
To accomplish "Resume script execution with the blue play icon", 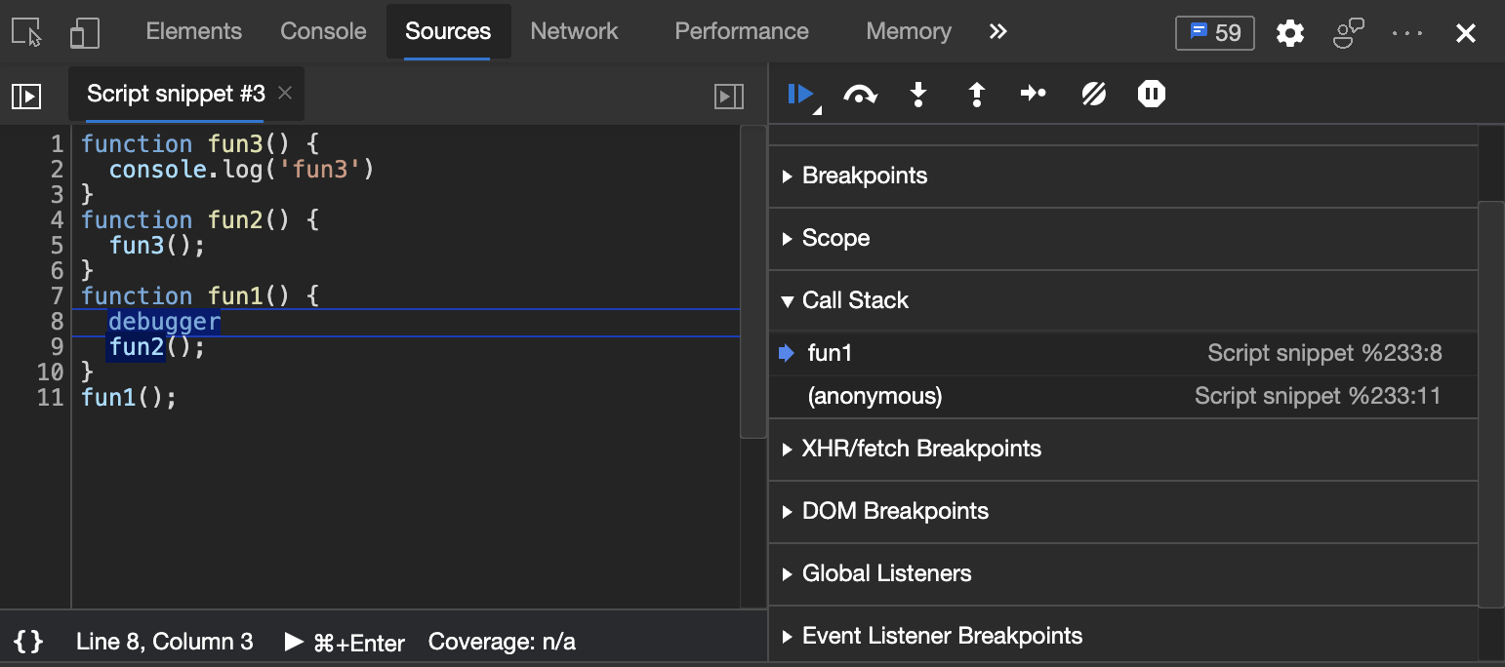I will pyautogui.click(x=800, y=95).
